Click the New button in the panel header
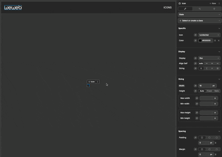Viewport: 222px width, 157px height. click(213, 4)
